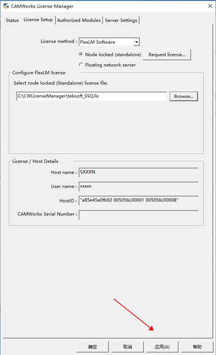Go to the Server Settings tab
This screenshot has width=216, height=355.
pos(121,20)
